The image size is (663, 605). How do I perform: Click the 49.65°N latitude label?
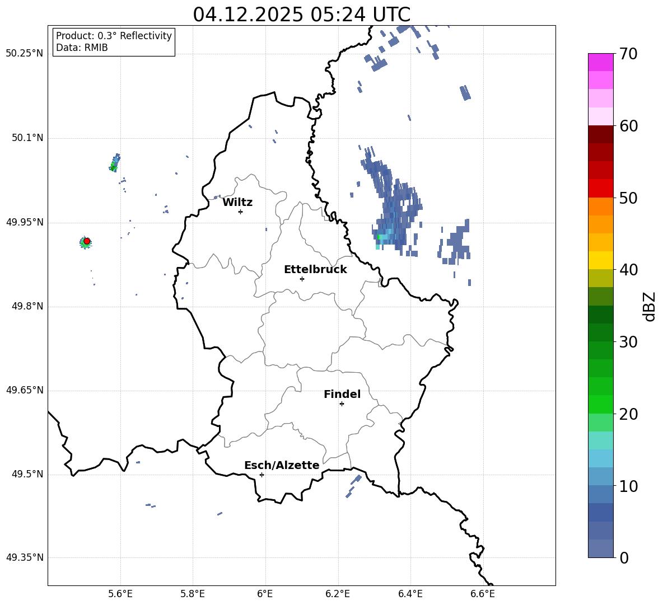[25, 390]
